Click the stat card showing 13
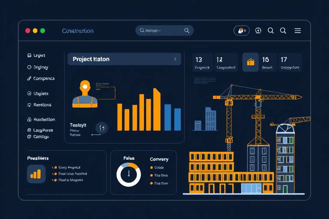 202,62
